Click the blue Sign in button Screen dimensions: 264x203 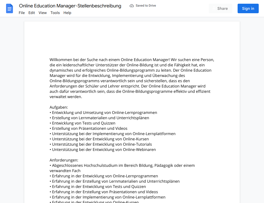(248, 8)
